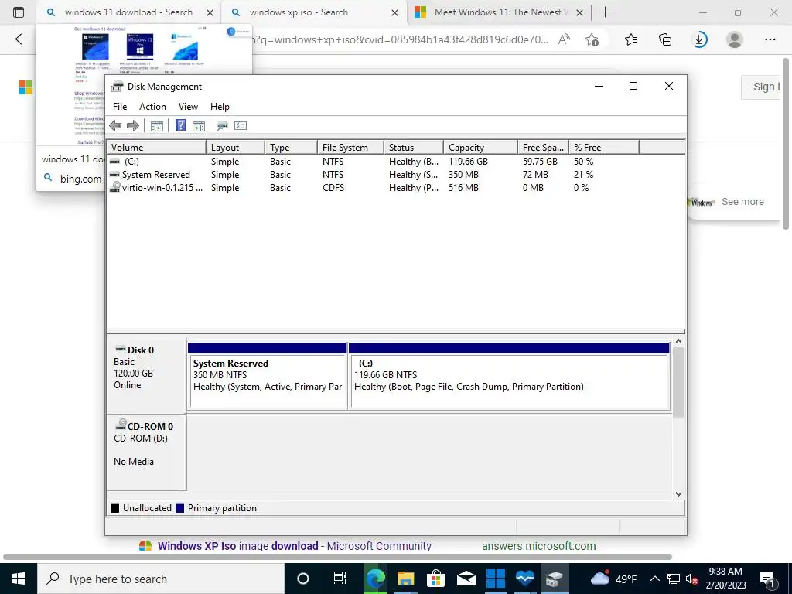Select the (C:) 119.66 GB partition block
Image resolution: width=792 pixels, height=594 pixels.
coord(509,376)
